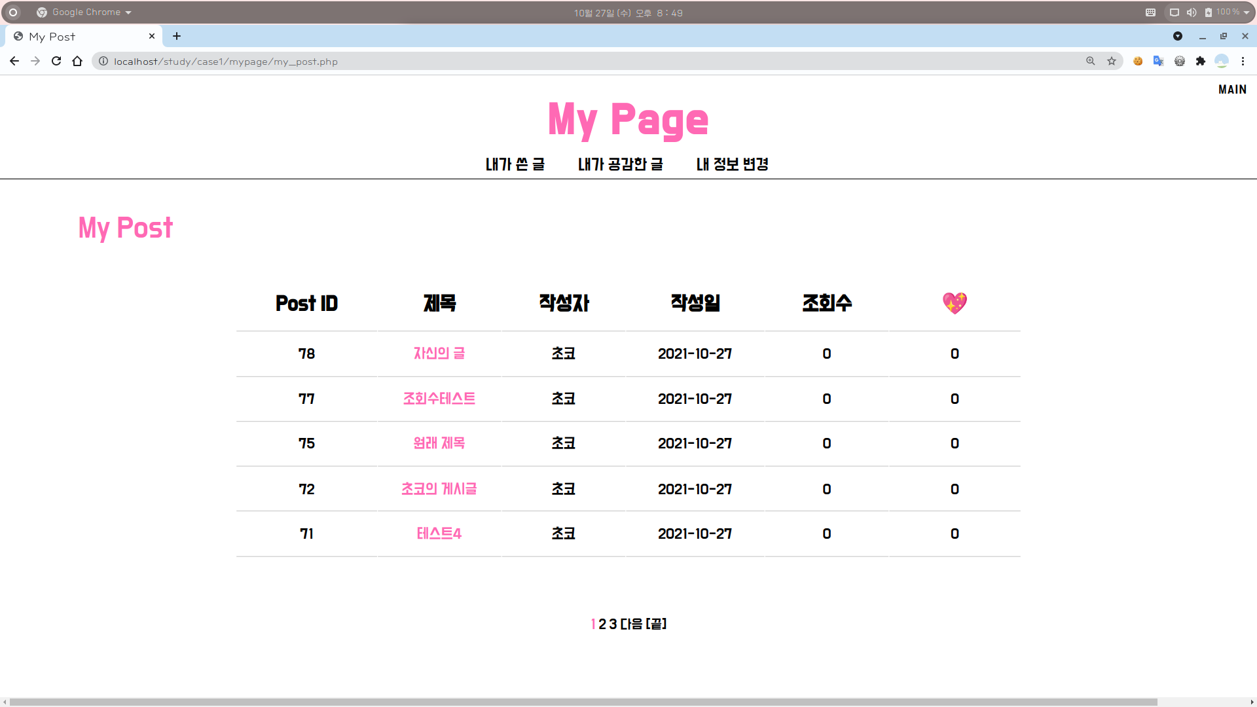The height and width of the screenshot is (707, 1257).
Task: Click the browser home icon
Action: pos(77,61)
